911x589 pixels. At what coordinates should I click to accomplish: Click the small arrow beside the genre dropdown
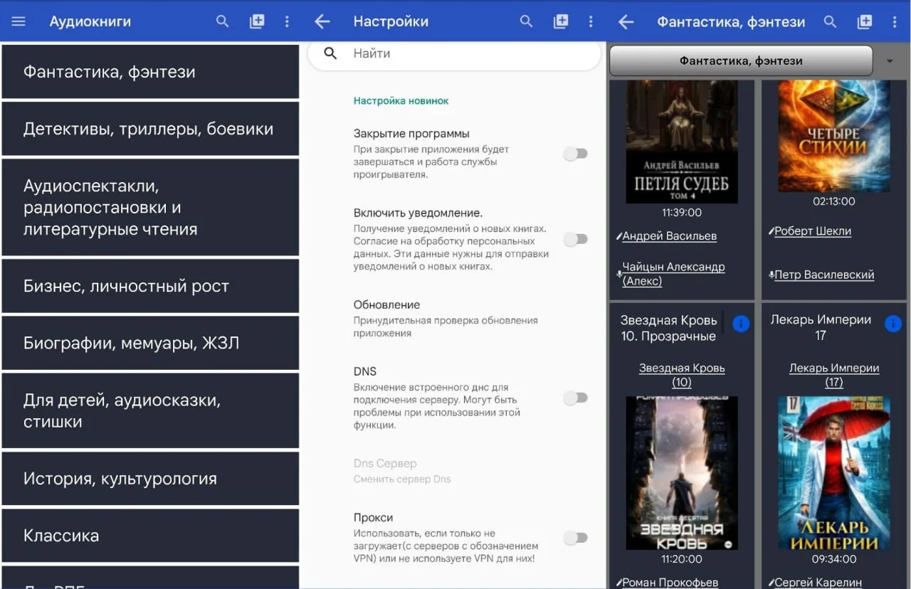pos(890,61)
